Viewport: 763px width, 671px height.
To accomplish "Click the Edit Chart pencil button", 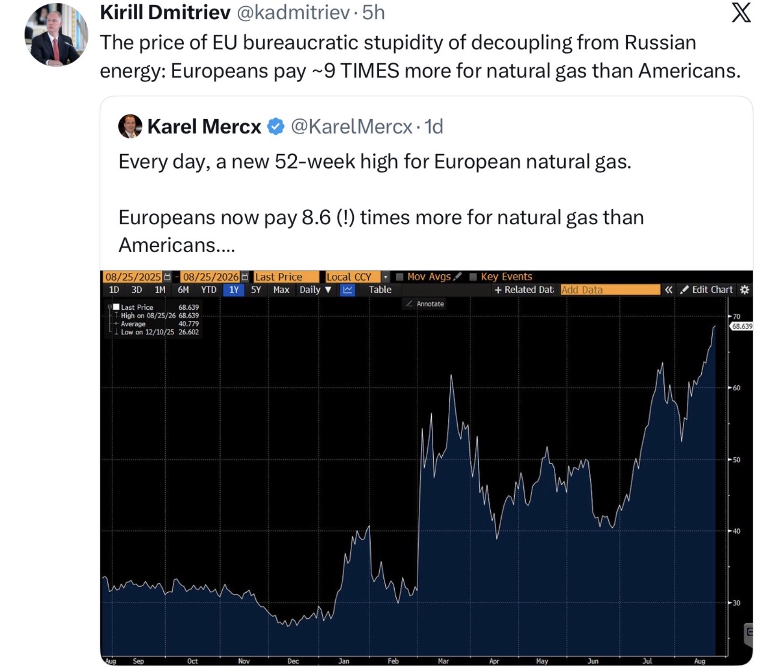I will tap(706, 290).
